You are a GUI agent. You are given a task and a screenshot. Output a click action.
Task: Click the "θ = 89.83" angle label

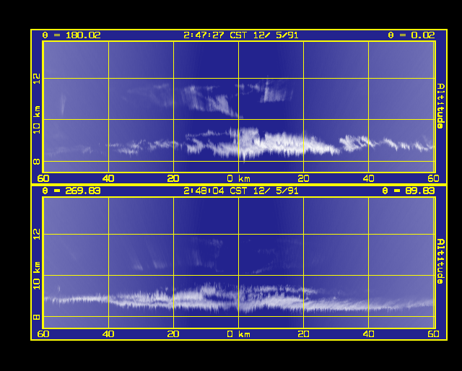click(x=408, y=191)
